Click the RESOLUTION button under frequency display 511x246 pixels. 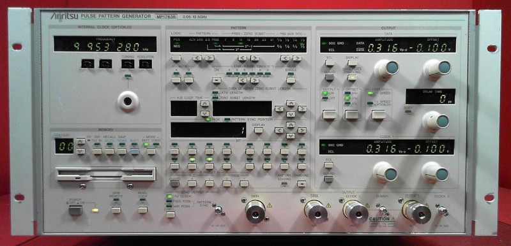146,64
